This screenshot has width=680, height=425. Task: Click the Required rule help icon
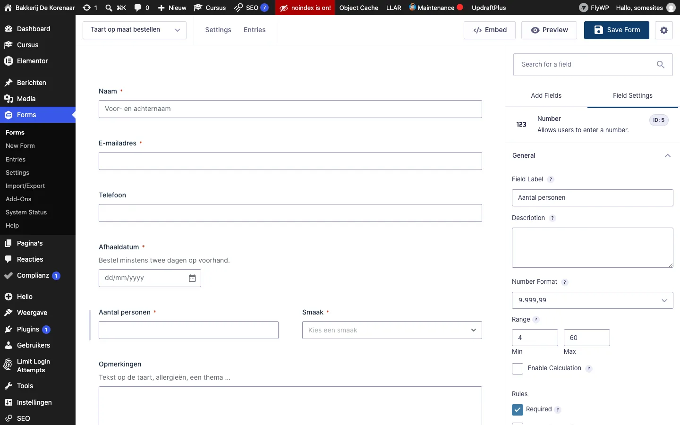pos(558,410)
